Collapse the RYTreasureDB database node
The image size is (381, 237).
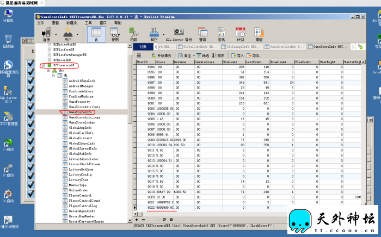click(43, 65)
